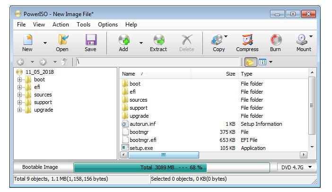Viewport: 332px width, 192px height.
Task: Click the Extract toolbar icon
Action: [x=159, y=40]
